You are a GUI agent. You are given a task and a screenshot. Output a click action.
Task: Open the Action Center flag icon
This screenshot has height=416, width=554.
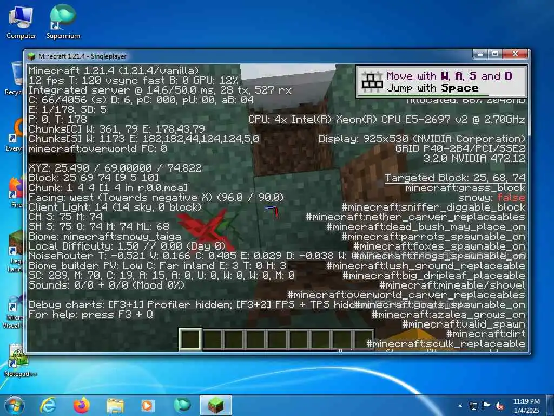(486, 406)
